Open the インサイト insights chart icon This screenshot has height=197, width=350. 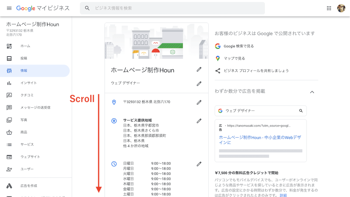pyautogui.click(x=9, y=83)
